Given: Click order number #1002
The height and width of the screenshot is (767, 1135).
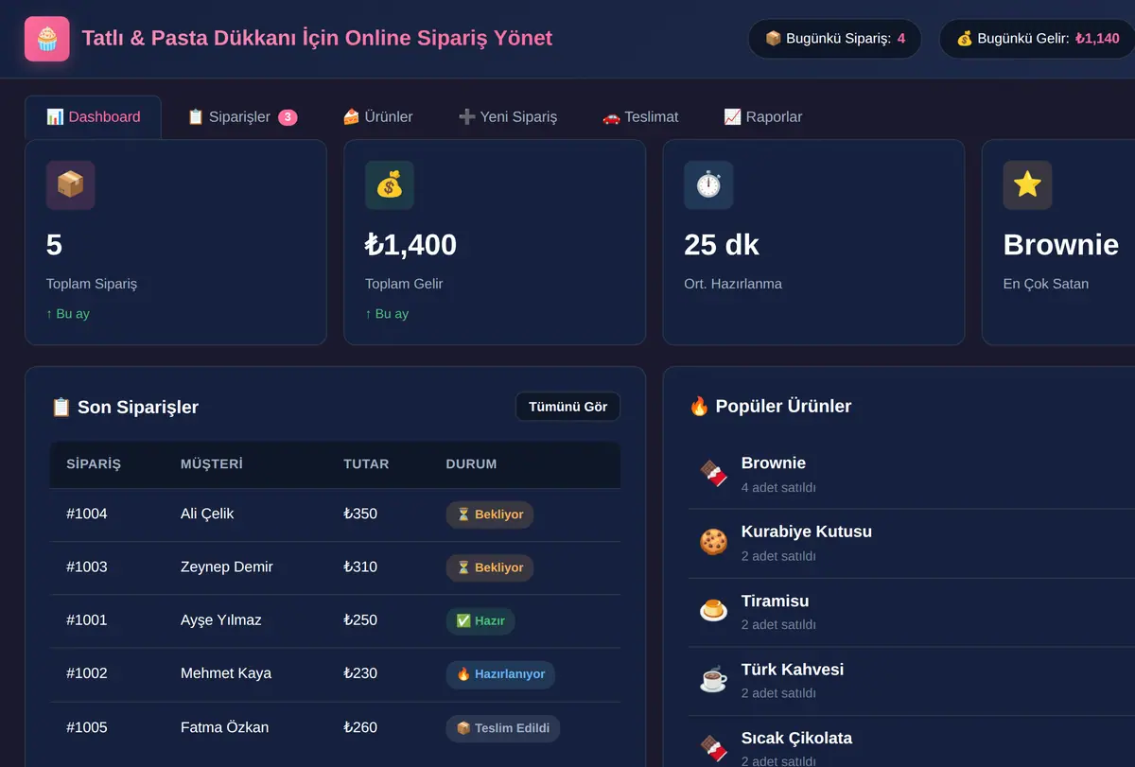Looking at the screenshot, I should (87, 673).
